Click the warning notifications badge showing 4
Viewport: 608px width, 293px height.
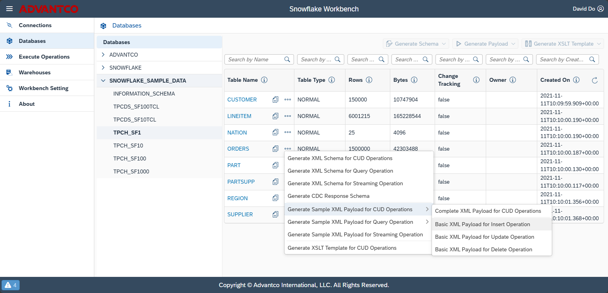click(11, 285)
